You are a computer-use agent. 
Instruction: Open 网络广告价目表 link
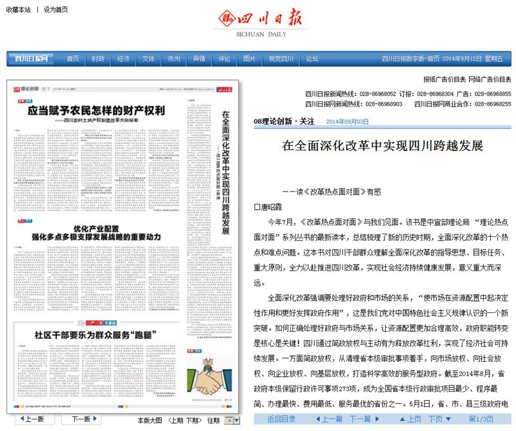490,80
